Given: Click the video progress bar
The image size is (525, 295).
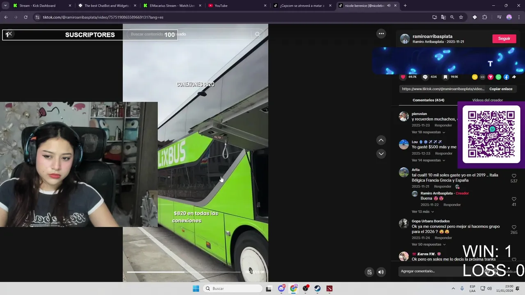Looking at the screenshot, I should pyautogui.click(x=183, y=272).
